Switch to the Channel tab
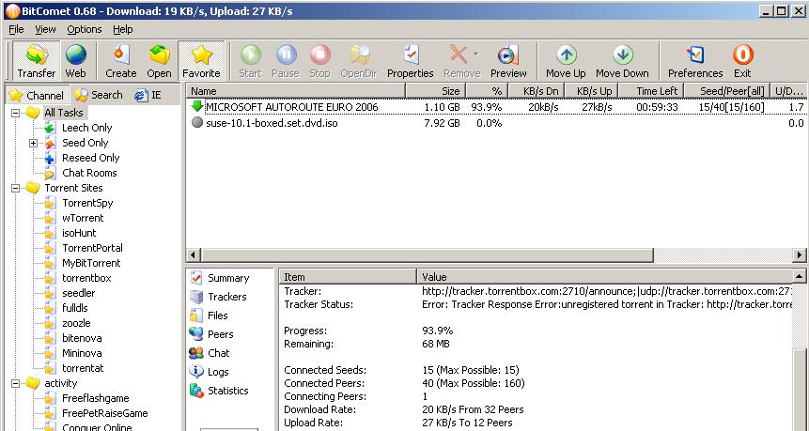 pyautogui.click(x=37, y=95)
